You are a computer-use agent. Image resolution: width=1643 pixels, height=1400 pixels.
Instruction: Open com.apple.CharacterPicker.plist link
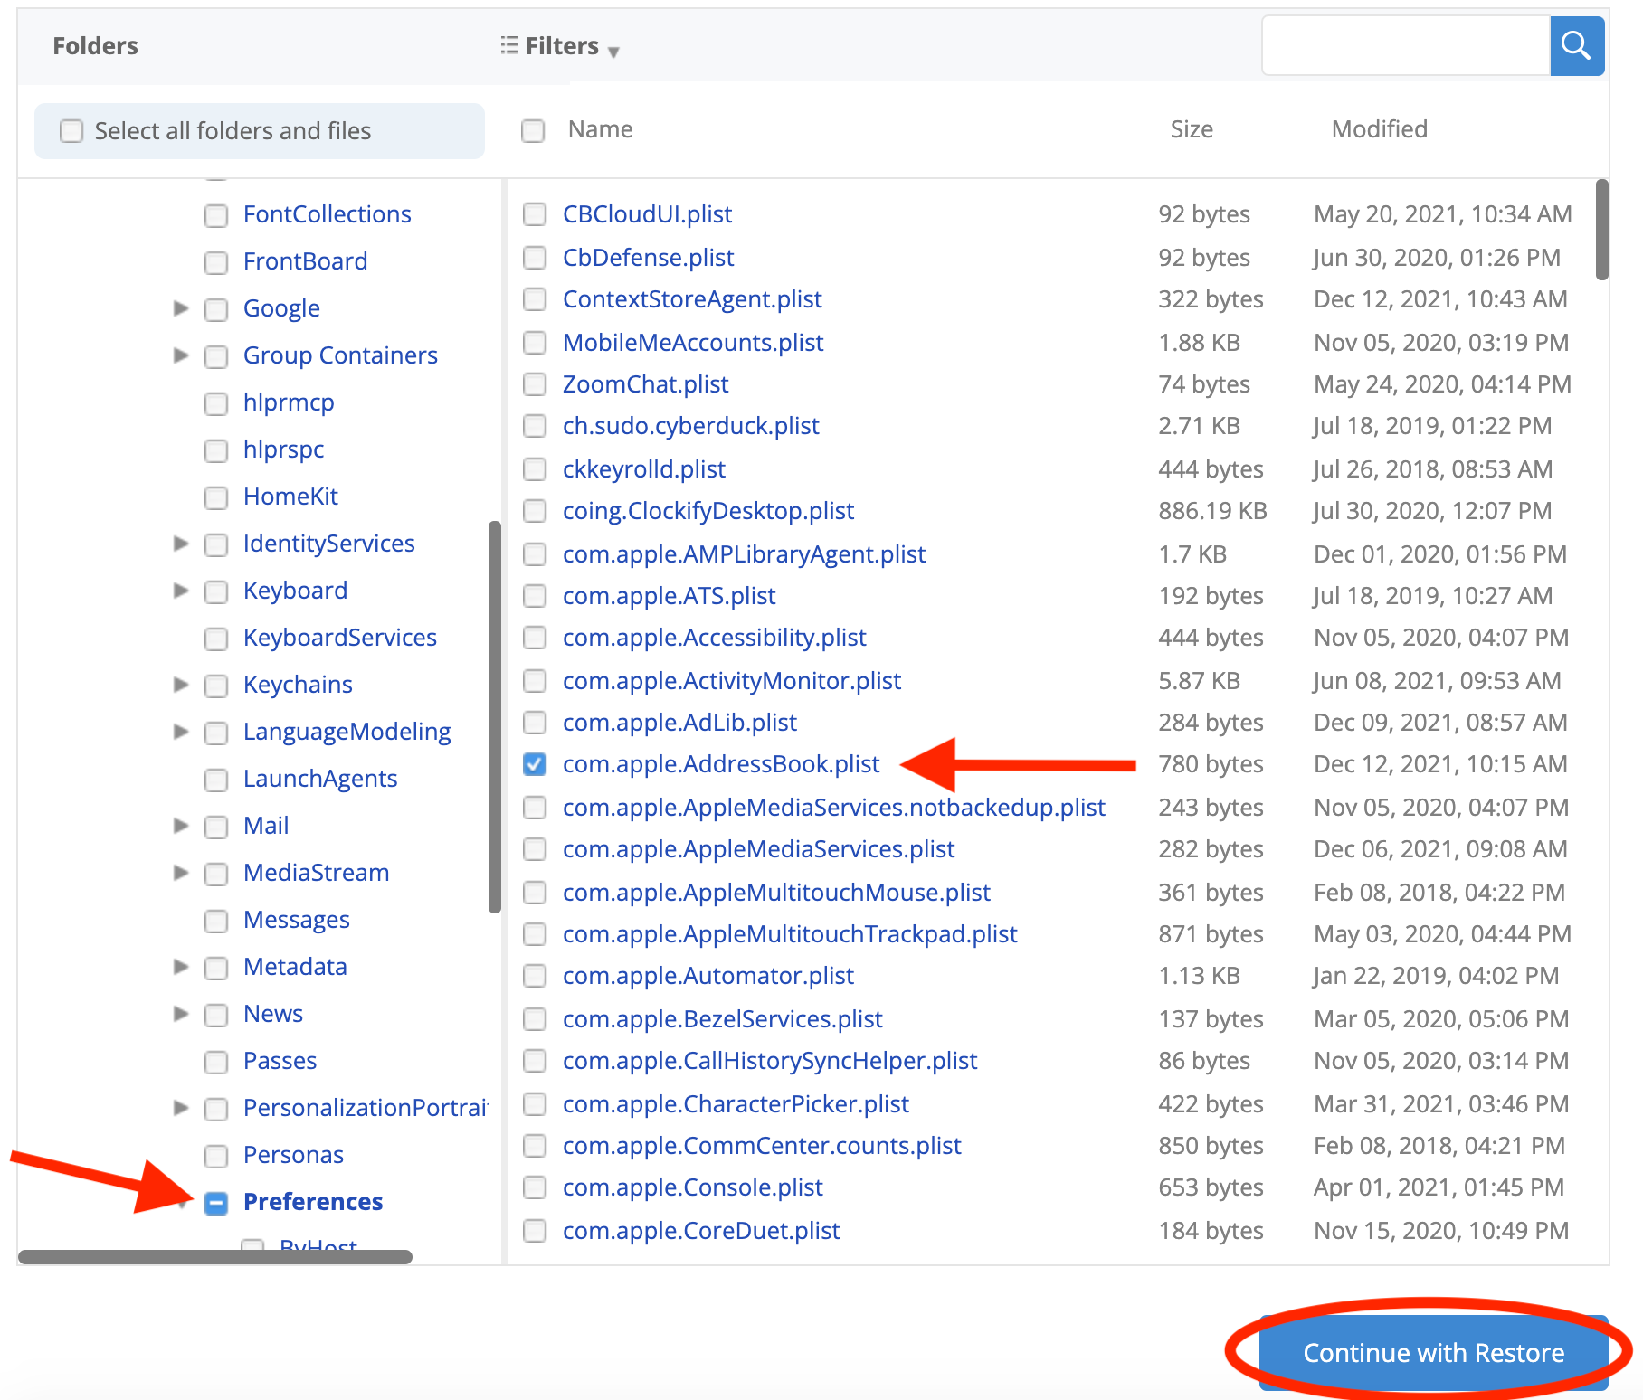coord(736,1104)
